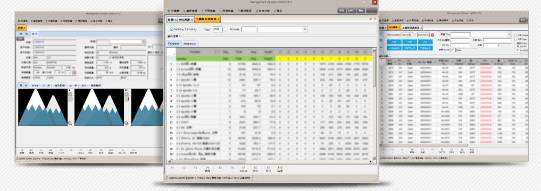
Task: Switch language with the 中文 button in center window
Action: [342, 11]
